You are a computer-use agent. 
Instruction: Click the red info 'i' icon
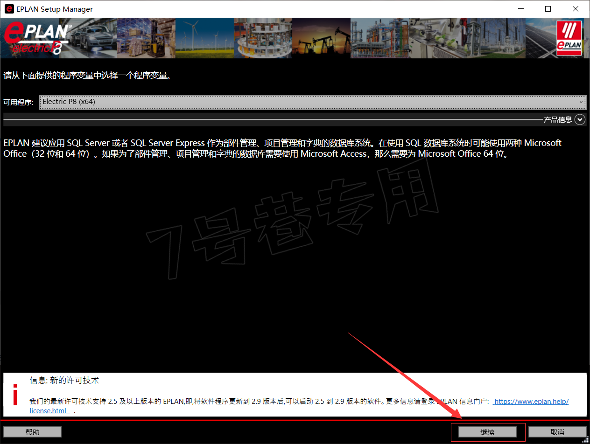coord(15,395)
